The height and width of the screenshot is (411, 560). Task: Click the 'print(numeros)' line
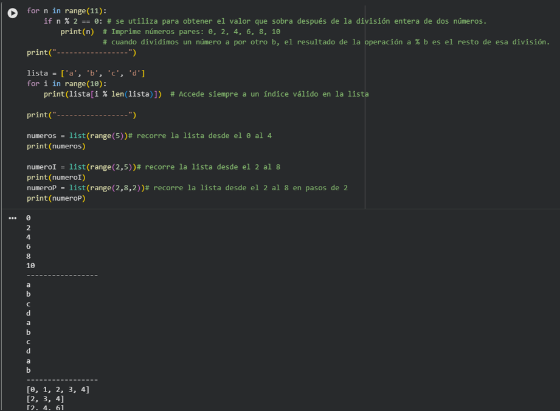[x=56, y=146]
